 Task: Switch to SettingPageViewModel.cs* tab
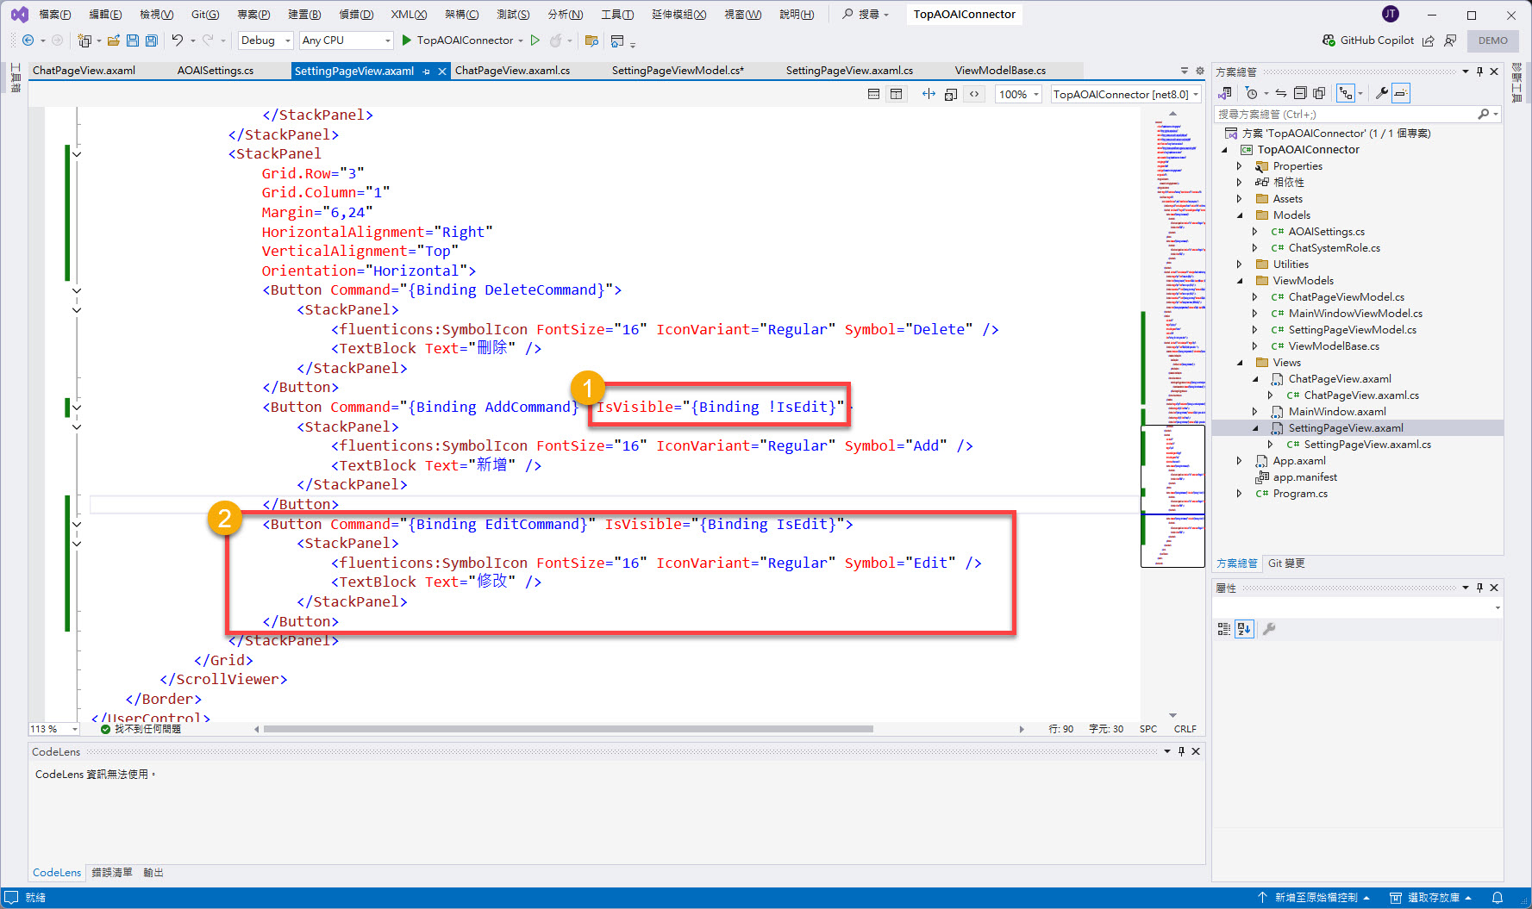(x=678, y=71)
